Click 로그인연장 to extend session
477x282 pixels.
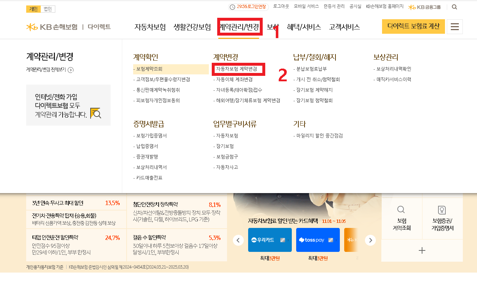(256, 7)
